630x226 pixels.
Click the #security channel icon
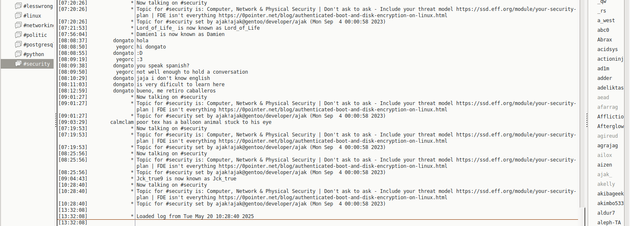18,64
